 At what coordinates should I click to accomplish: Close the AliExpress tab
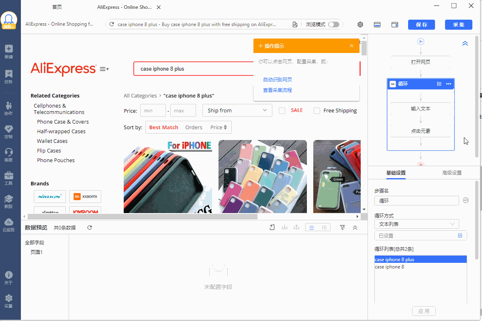coord(159,7)
